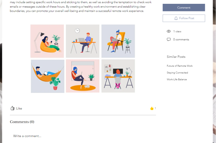Open the man in hammock illustration
Viewport: 216px width, 143px height.
48,76
